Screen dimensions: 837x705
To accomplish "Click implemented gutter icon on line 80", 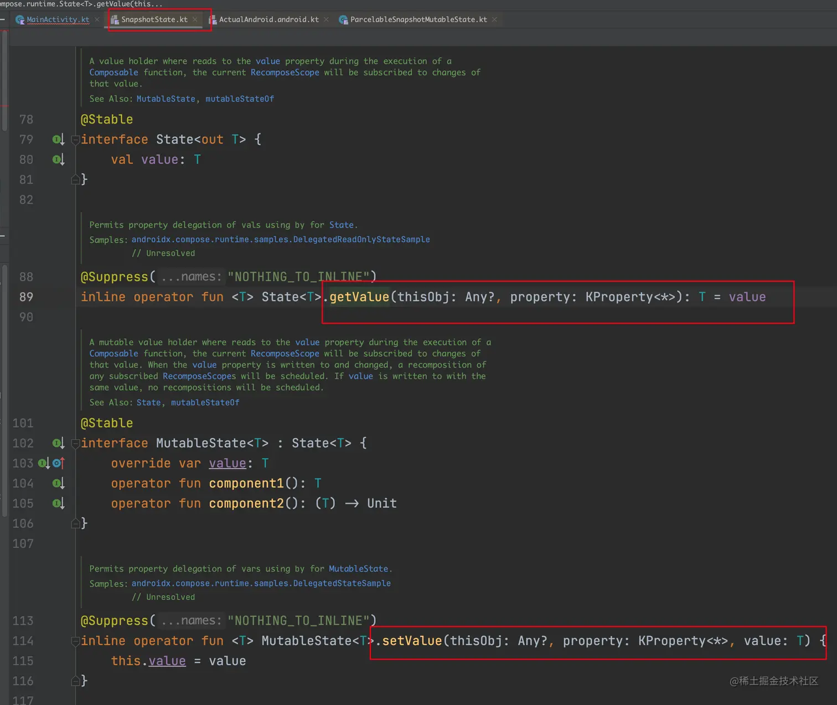I will 58,159.
